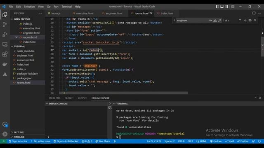Open the Source Control view
The image size is (264, 148).
pos(5,25)
